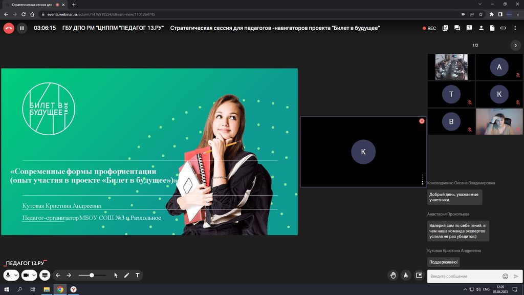Open the volume control in tray
524x295 pixels.
(478, 289)
